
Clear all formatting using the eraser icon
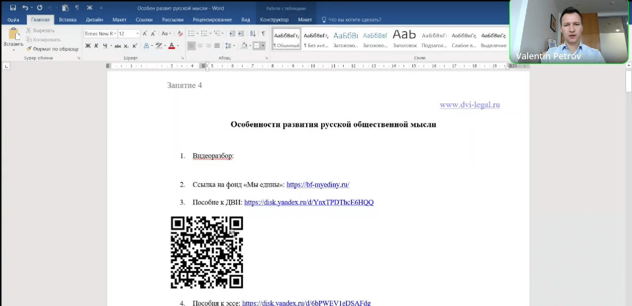click(x=180, y=33)
